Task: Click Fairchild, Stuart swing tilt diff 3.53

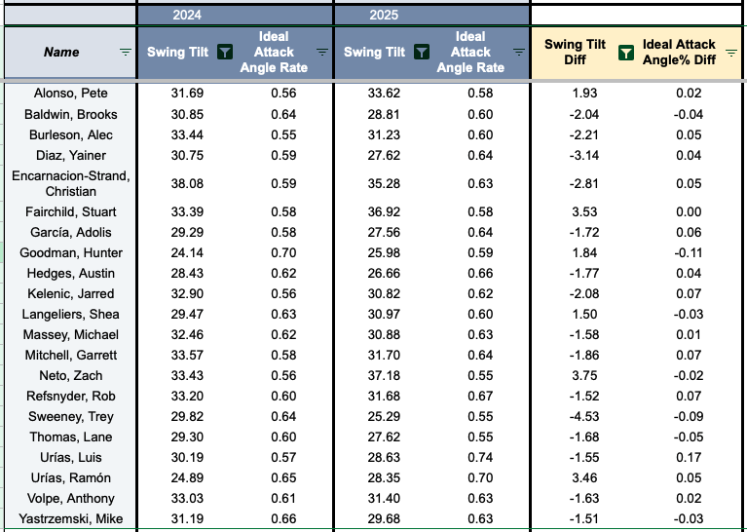Action: [x=584, y=211]
